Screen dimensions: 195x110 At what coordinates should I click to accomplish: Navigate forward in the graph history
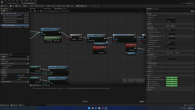38,11
